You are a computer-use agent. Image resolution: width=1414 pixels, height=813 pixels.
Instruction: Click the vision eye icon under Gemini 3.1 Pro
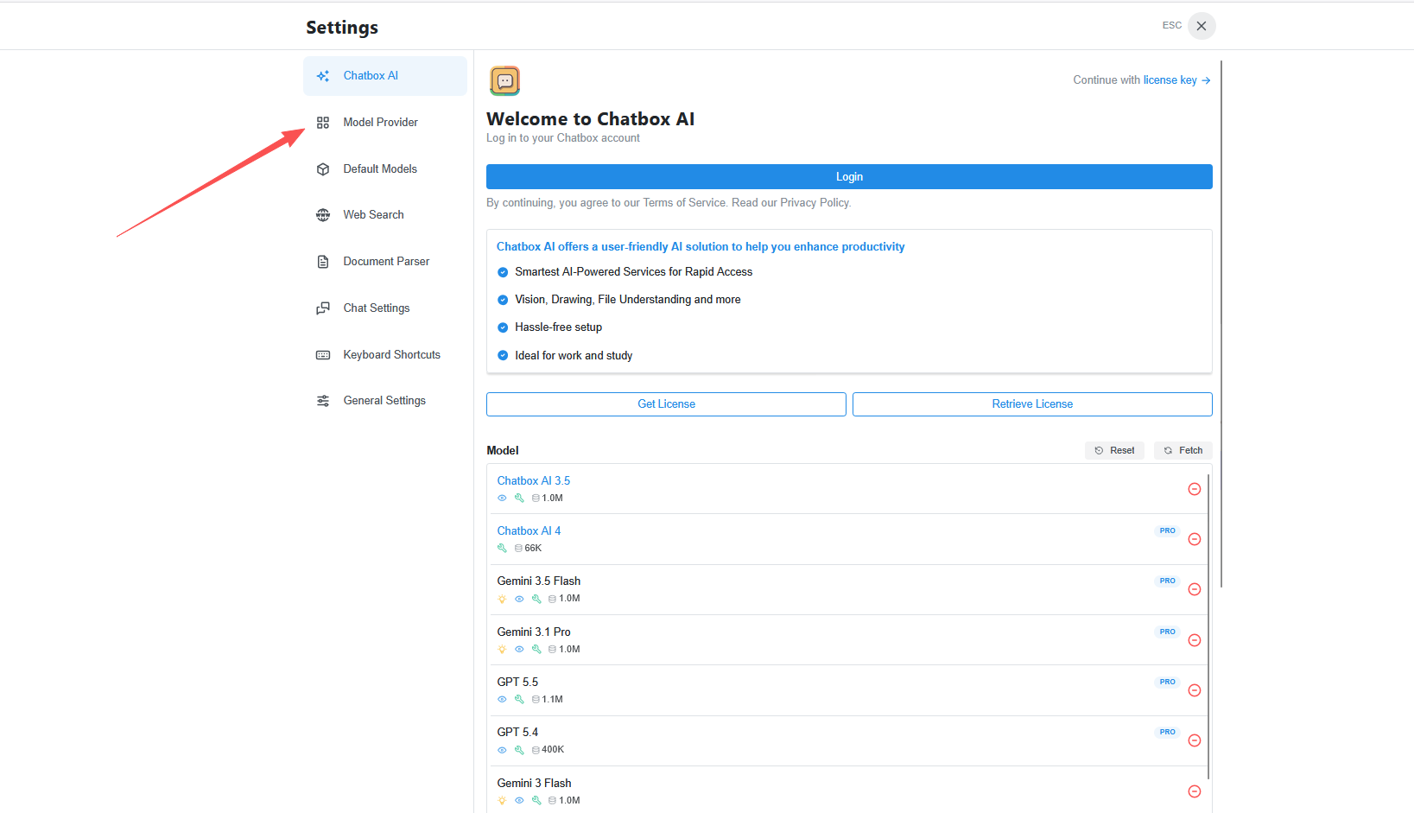[519, 650]
